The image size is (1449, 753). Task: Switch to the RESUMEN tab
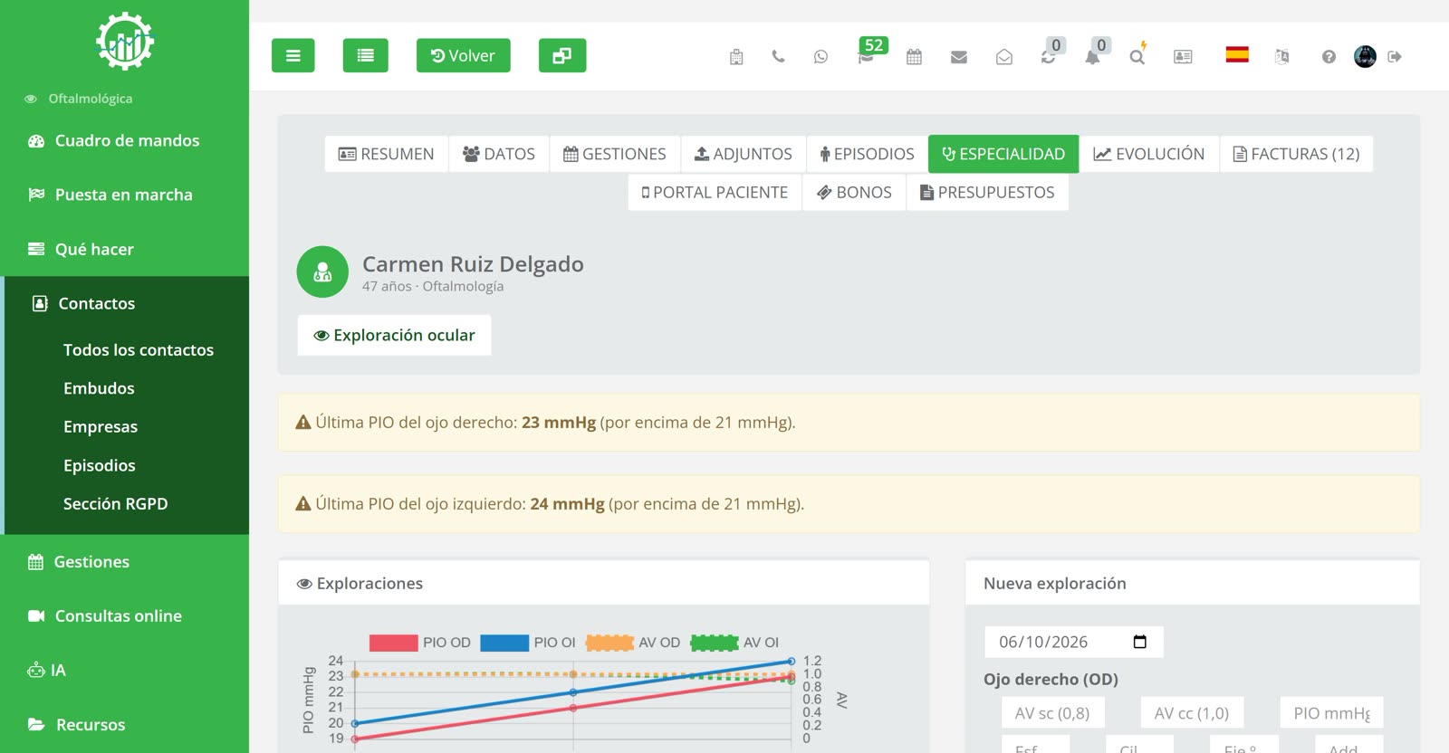(387, 154)
